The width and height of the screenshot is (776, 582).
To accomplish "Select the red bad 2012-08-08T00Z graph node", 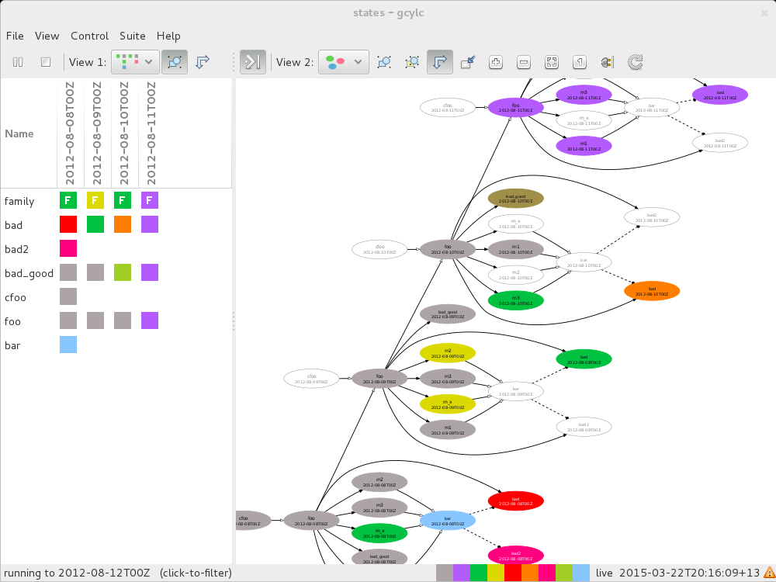I will point(516,501).
